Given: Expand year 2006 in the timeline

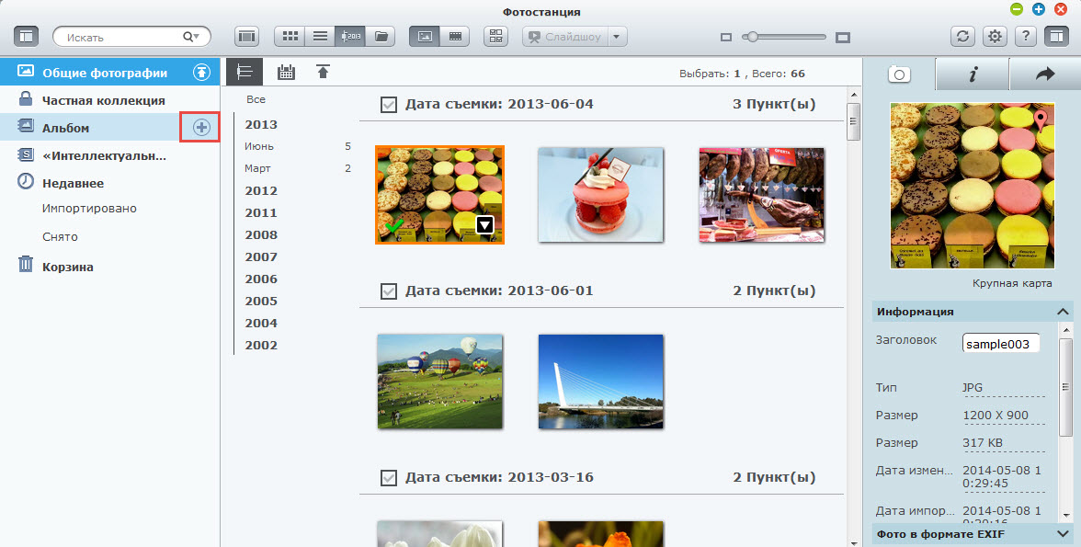Looking at the screenshot, I should (x=261, y=279).
